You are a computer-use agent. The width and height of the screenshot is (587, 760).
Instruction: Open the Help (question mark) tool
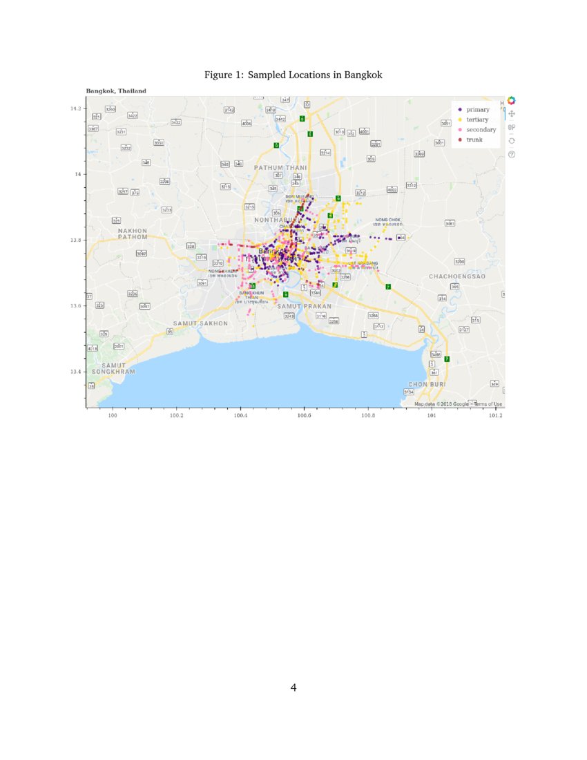click(x=512, y=154)
